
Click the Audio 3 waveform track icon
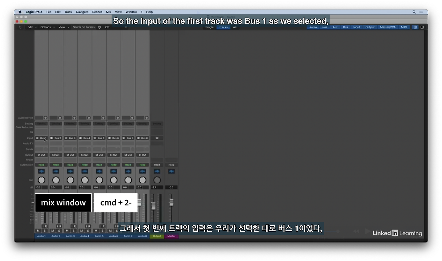(x=70, y=171)
